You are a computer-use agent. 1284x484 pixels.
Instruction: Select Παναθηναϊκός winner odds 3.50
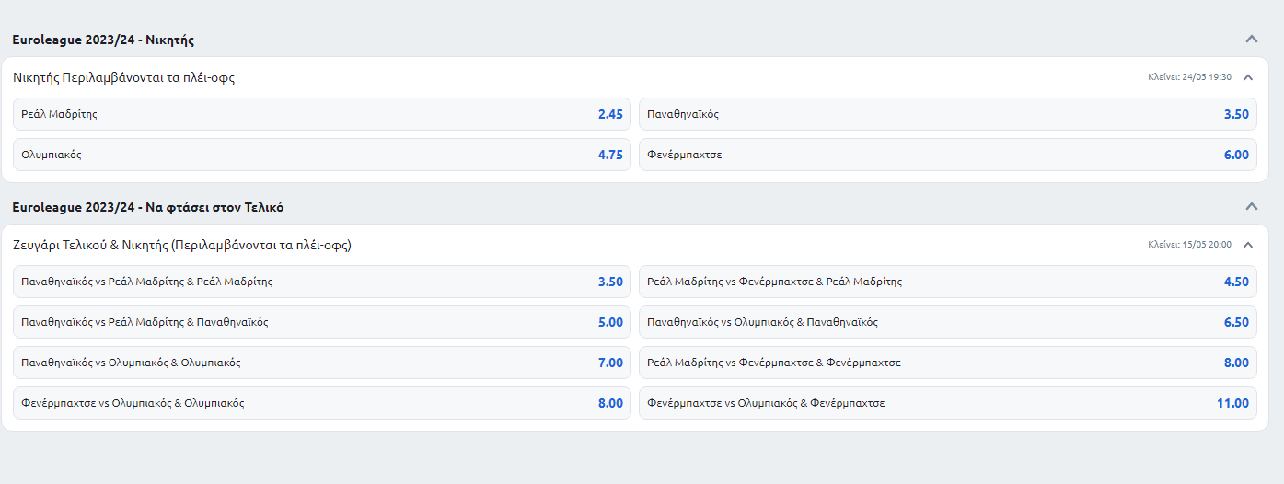[947, 115]
